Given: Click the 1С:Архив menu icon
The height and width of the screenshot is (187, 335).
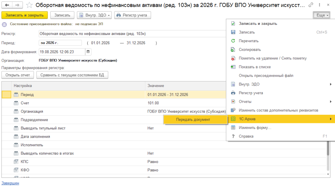Looking at the screenshot, I should click(x=233, y=119).
